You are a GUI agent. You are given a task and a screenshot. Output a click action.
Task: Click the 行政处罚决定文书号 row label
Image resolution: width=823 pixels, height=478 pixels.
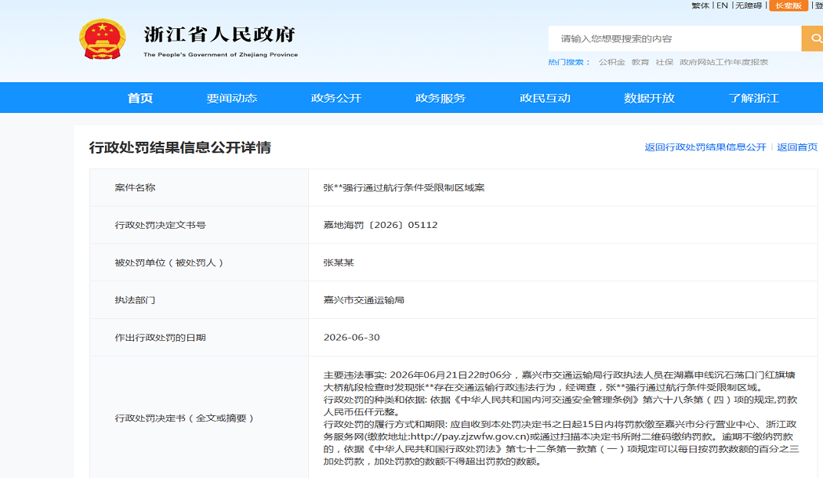pyautogui.click(x=160, y=225)
